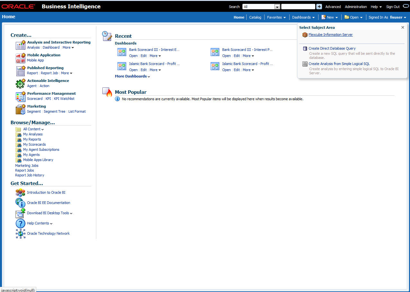Screen dimensions: 410x292
Task: Open the Favorites menu
Action: (x=276, y=17)
